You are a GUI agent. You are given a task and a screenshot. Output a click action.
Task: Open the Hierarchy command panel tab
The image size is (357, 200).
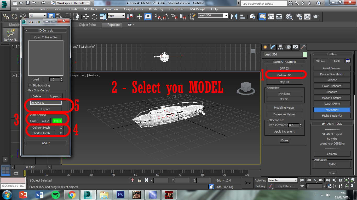click(x=280, y=47)
